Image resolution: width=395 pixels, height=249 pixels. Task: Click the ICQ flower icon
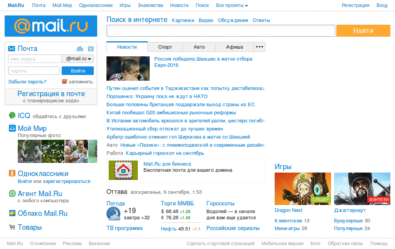(12, 115)
